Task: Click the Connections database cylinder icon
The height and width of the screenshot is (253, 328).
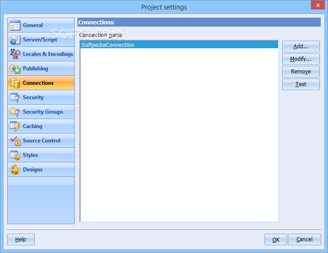Action: pyautogui.click(x=15, y=83)
